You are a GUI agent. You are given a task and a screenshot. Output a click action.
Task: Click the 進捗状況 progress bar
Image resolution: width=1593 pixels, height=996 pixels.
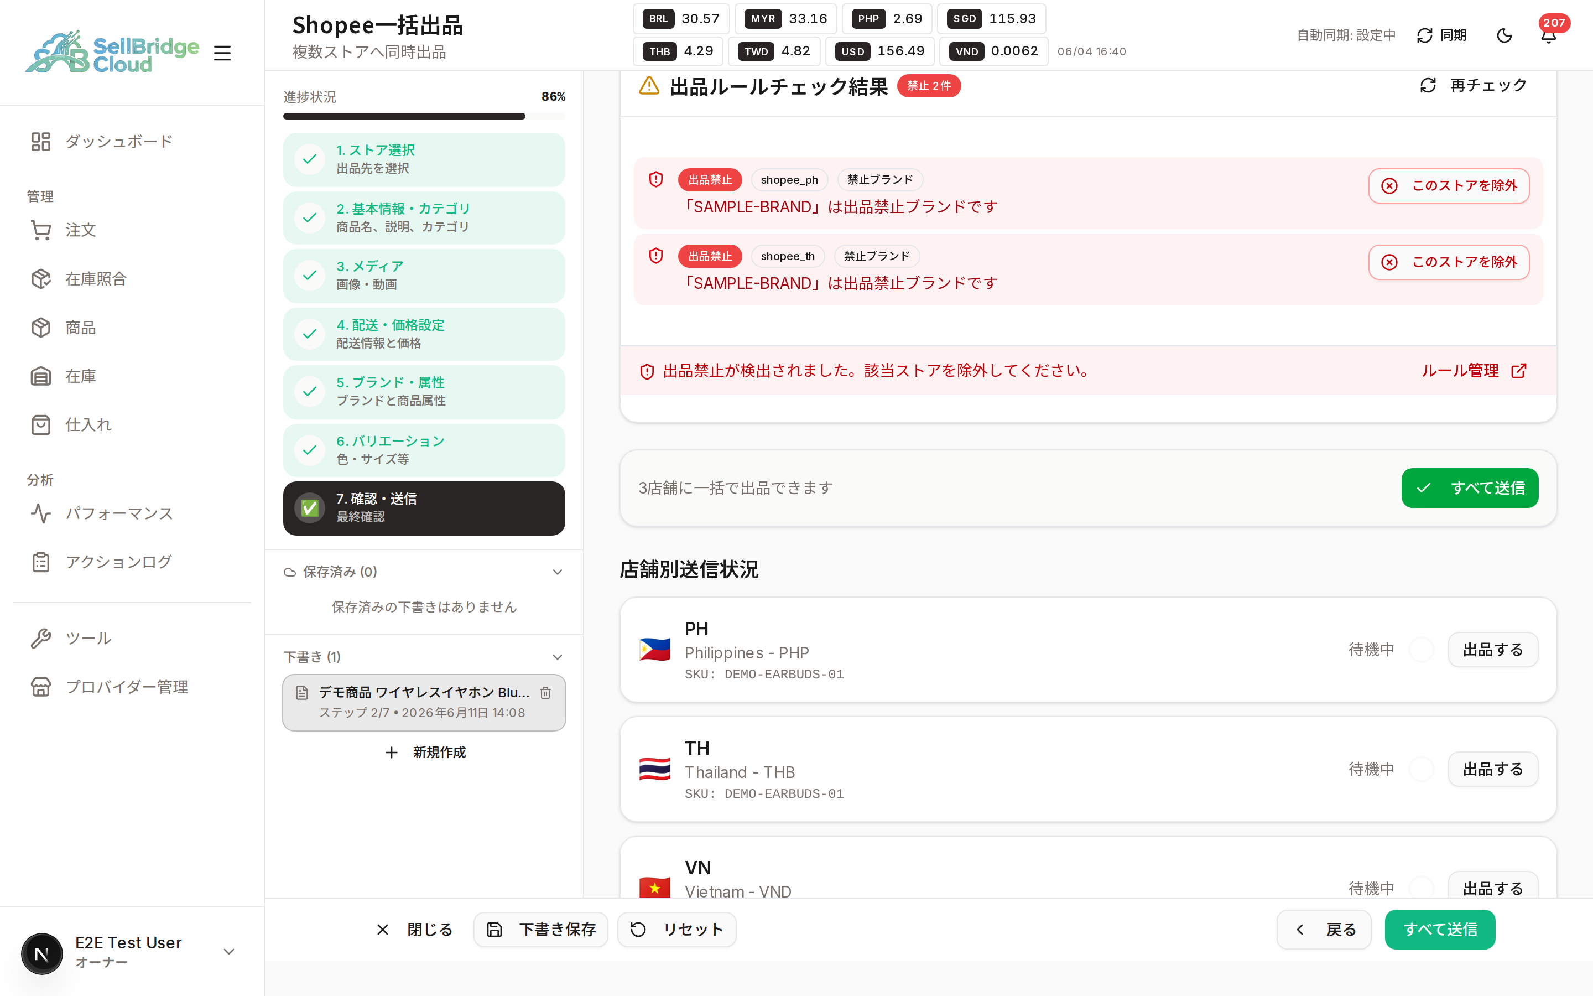424,116
